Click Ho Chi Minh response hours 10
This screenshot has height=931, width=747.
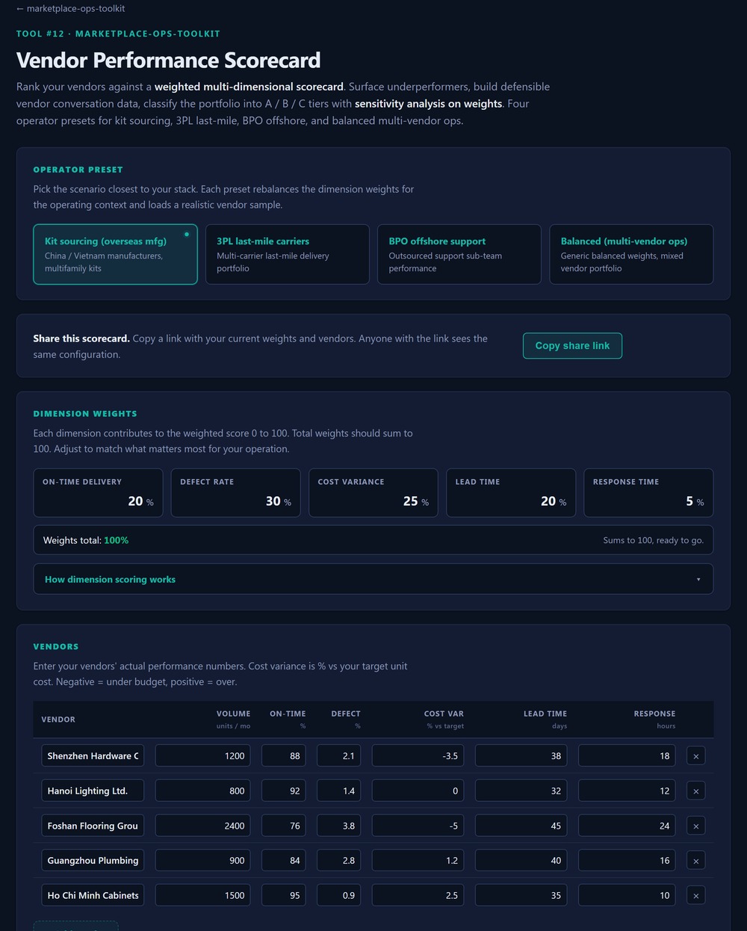tap(627, 895)
